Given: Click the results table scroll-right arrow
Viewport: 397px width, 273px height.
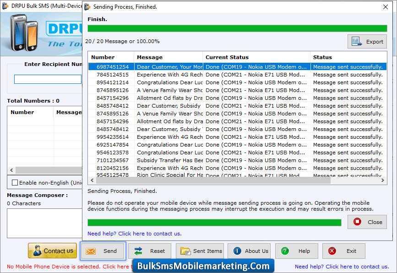Looking at the screenshot, I should click(382, 180).
